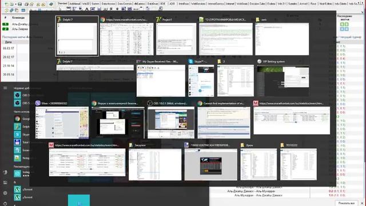Viewport: 366px width, 206px height.
Task: Select the folder window titled '3'
Action: click(236, 81)
